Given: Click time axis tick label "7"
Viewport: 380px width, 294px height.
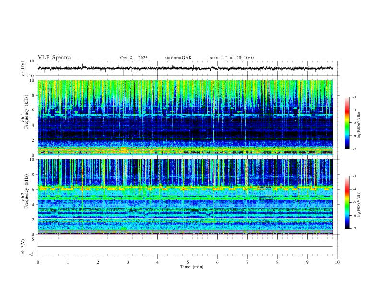Looking at the screenshot, I should point(248,262).
